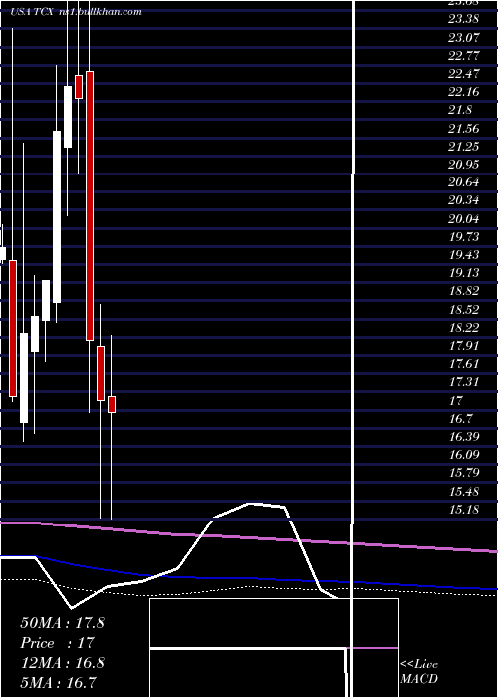Click the 22.77 price axis label
Image resolution: width=498 pixels, height=698 pixels.
click(464, 55)
